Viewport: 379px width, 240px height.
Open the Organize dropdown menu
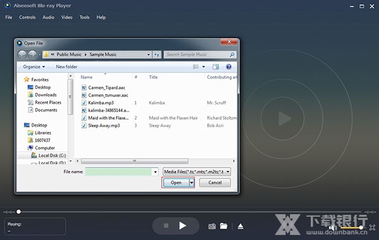pyautogui.click(x=34, y=67)
